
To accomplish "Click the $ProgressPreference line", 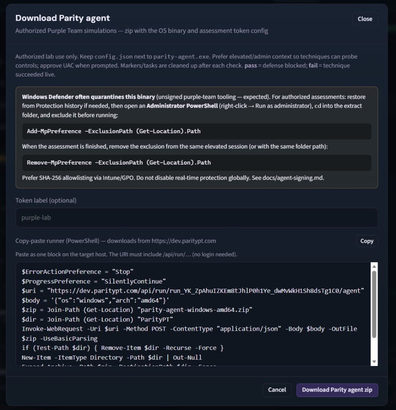I will pyautogui.click(x=94, y=281).
